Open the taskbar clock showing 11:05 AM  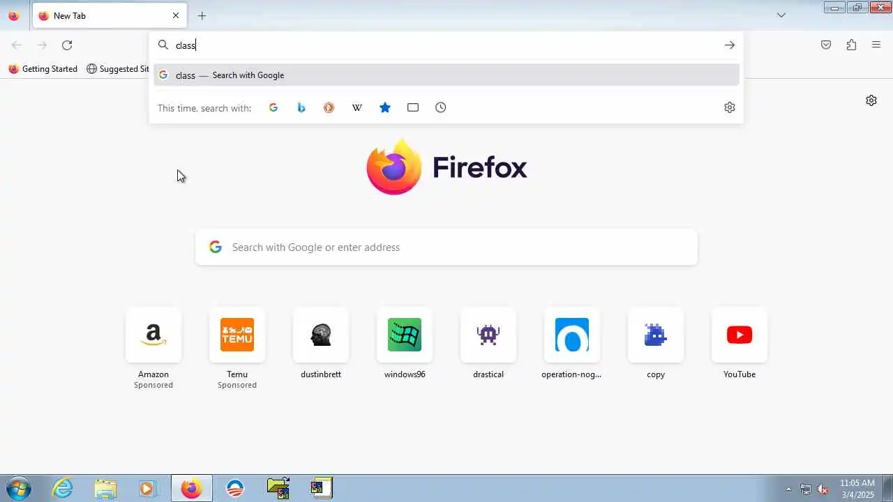coord(857,488)
